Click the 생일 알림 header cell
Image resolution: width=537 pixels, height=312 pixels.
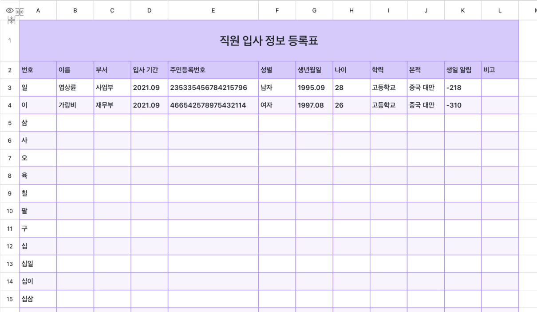(463, 70)
